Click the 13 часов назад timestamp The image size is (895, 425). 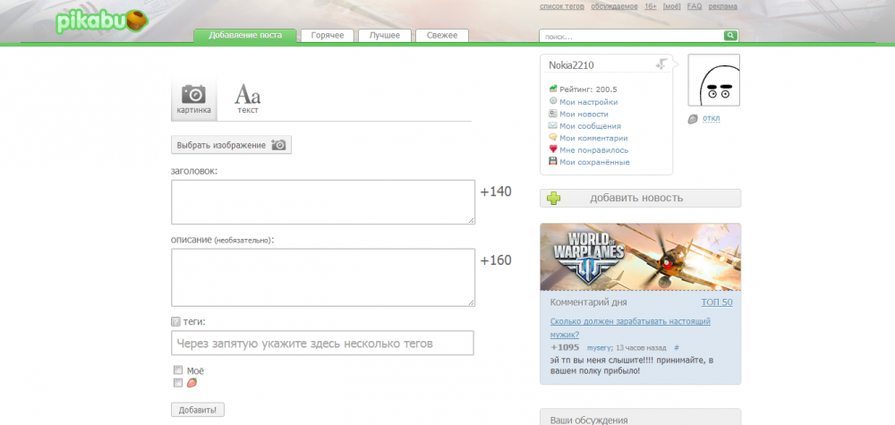(641, 347)
